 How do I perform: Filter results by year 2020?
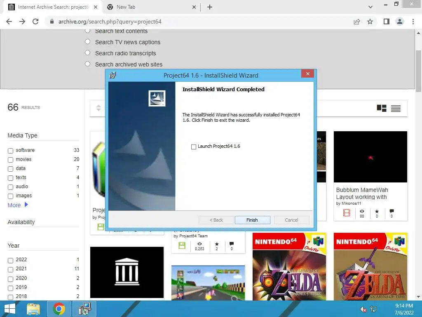[x=10, y=279]
